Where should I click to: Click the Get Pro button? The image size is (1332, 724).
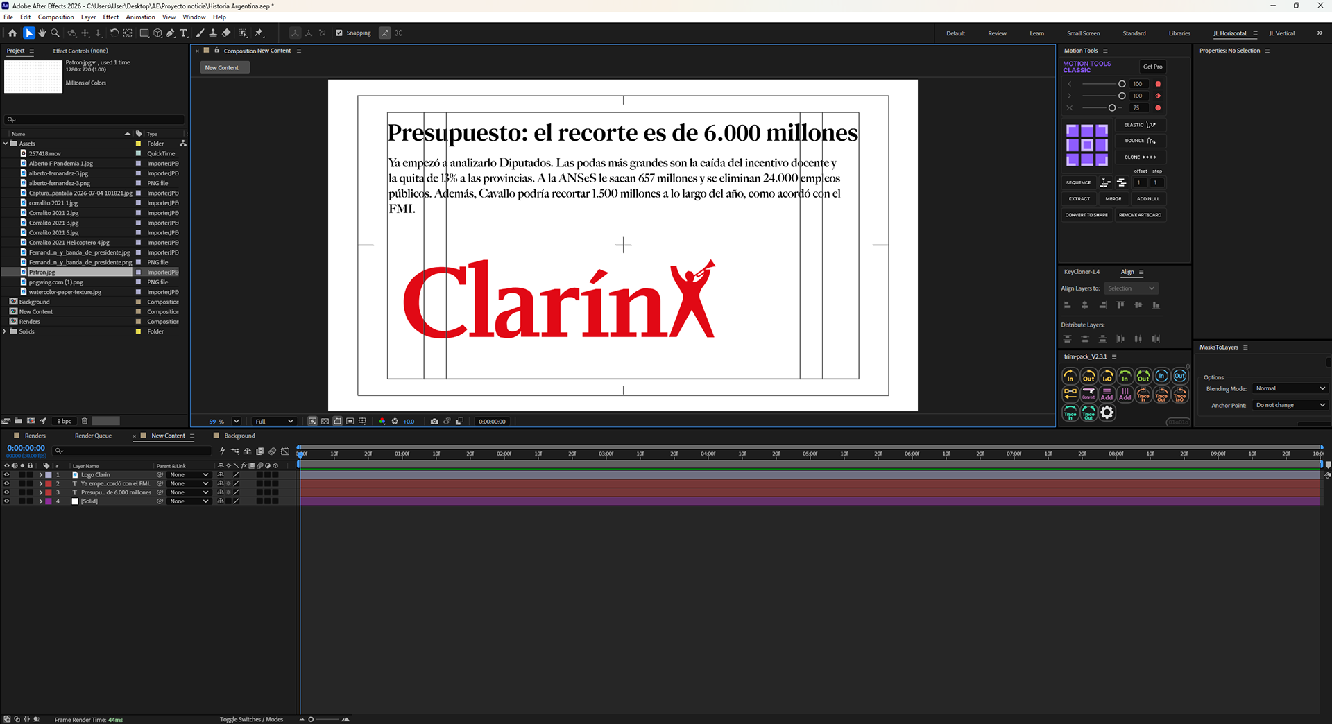tap(1152, 67)
